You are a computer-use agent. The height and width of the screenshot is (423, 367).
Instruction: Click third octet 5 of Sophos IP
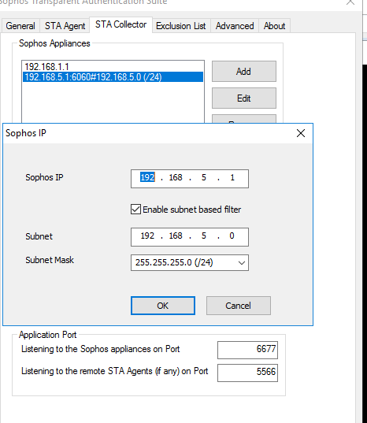click(x=204, y=177)
